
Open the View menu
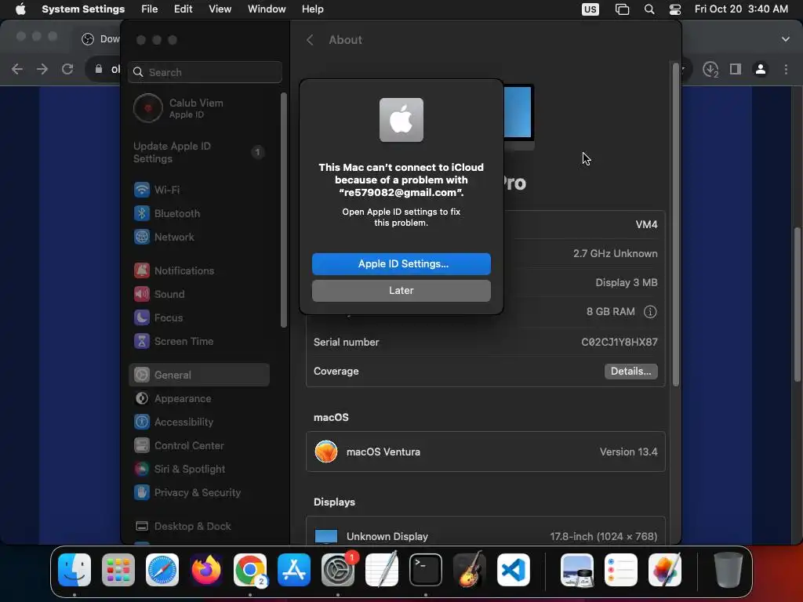[x=220, y=9]
